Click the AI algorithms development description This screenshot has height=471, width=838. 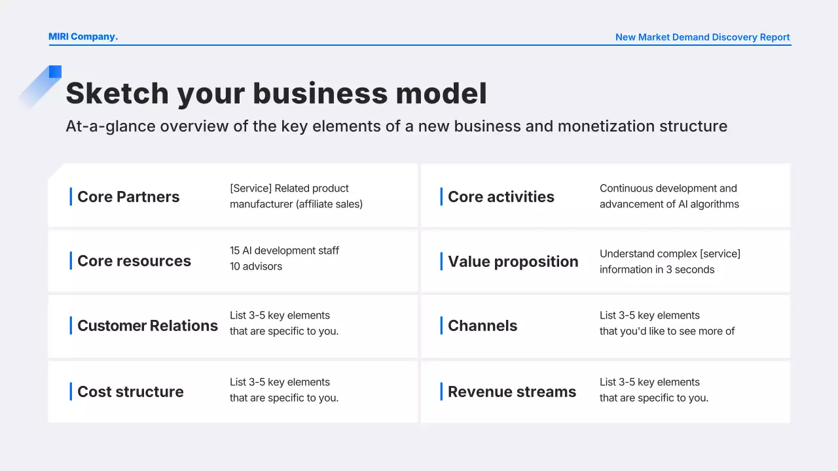[669, 196]
